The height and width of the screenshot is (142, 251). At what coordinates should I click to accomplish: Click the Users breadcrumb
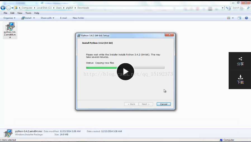tap(59, 8)
